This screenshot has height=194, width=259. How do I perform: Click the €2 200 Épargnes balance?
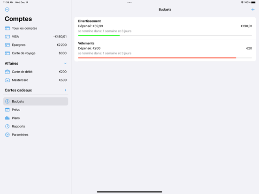pos(61,45)
